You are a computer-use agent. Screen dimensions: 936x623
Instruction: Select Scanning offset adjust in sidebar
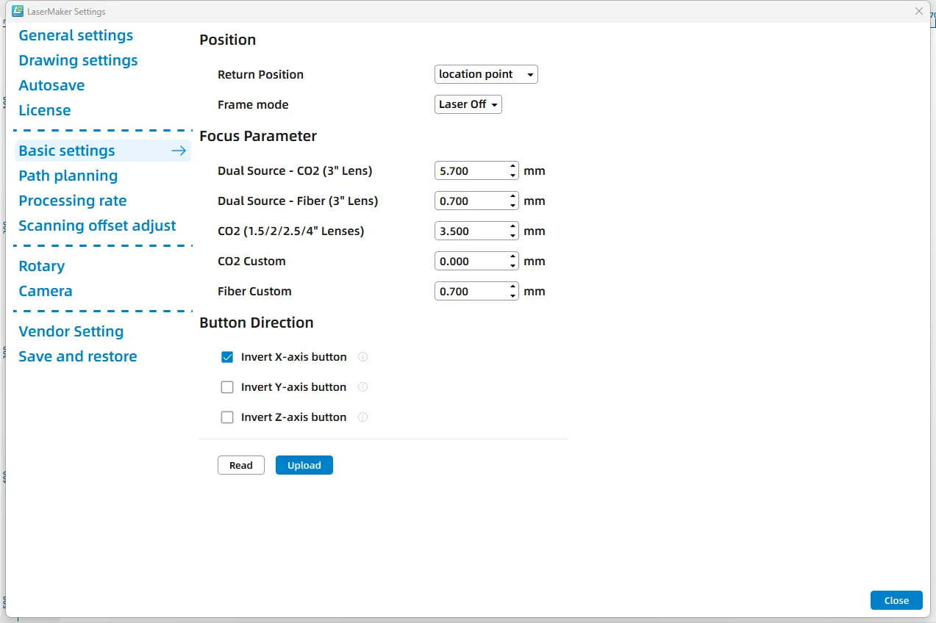point(97,226)
